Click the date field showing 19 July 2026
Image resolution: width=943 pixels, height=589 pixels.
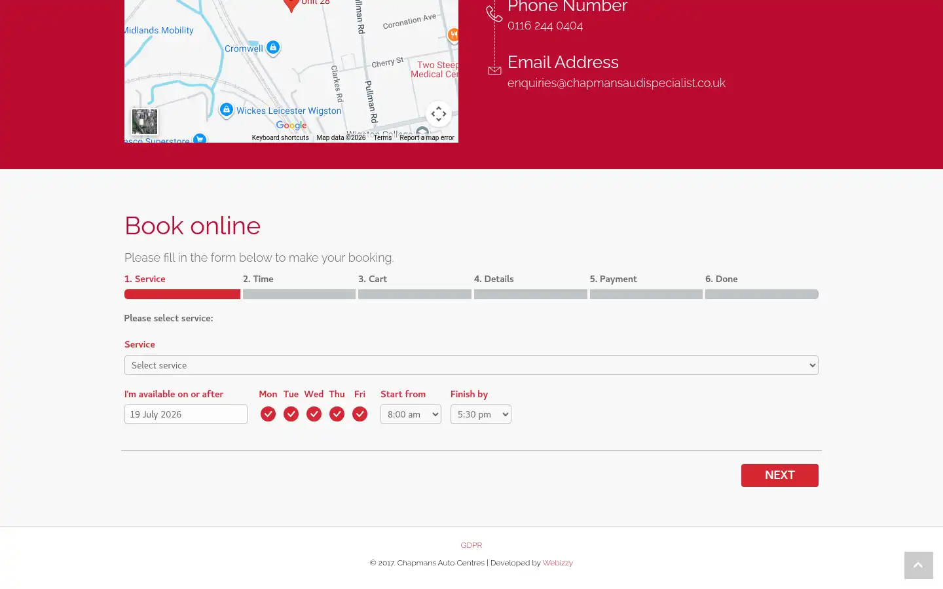coord(186,414)
